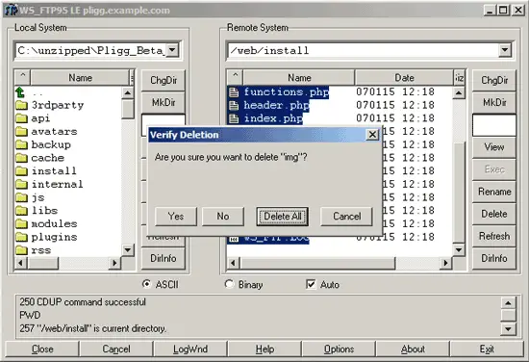Viewport: 529px width, 362px height.
Task: Click the Exit button
Action: coord(487,349)
